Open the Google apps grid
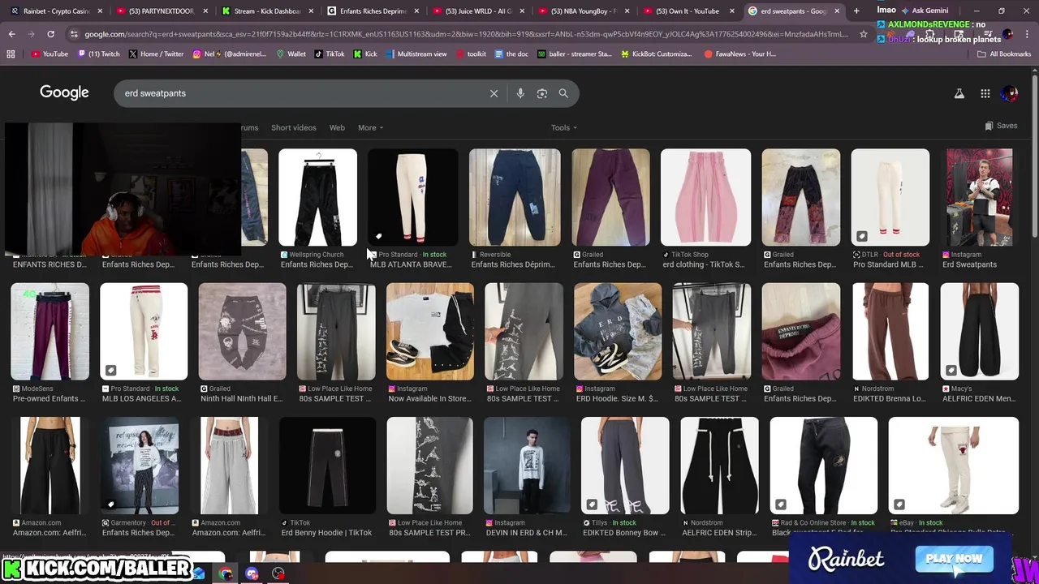 (x=985, y=93)
